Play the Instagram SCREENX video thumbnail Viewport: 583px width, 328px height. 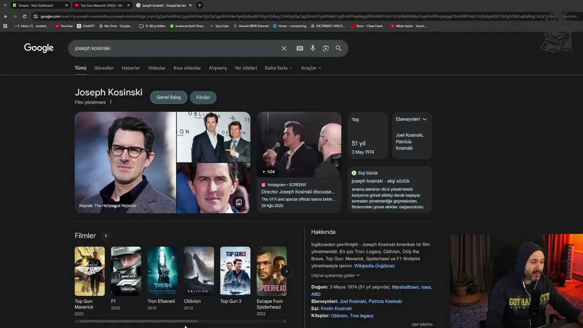pos(299,144)
